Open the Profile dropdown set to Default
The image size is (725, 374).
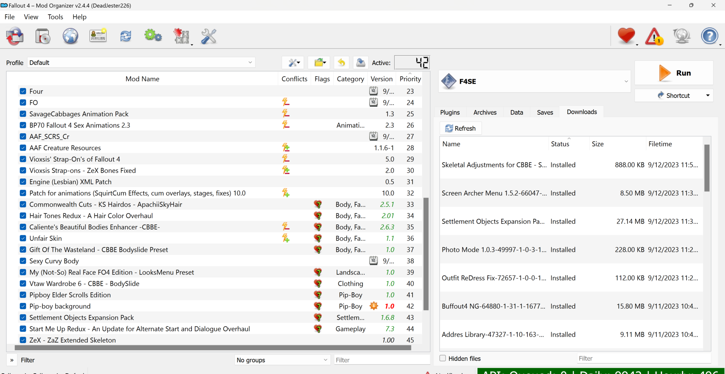pos(141,63)
